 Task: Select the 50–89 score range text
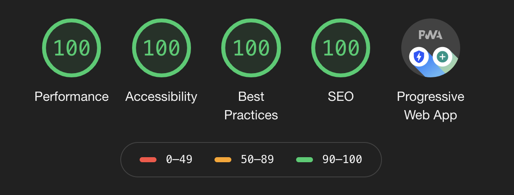click(257, 160)
